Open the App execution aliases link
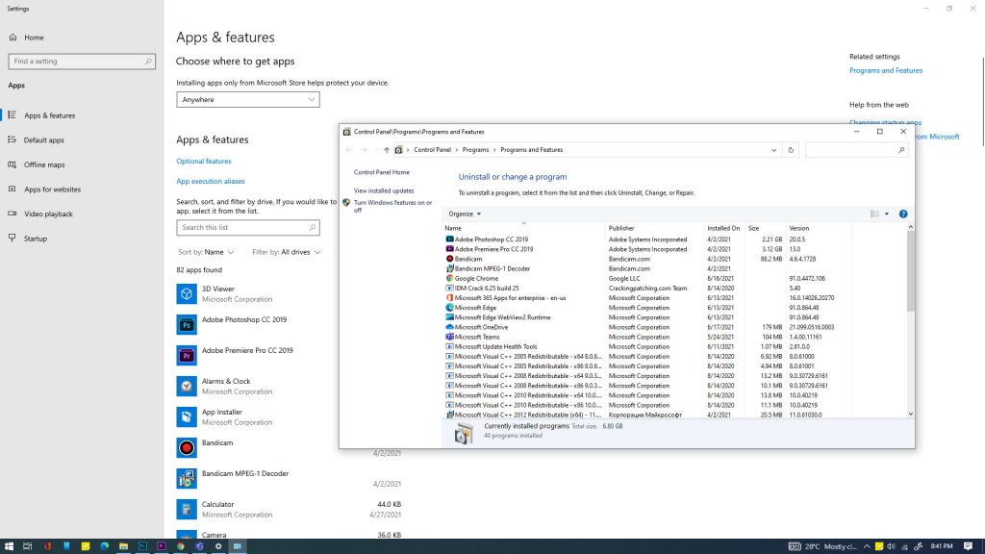Screen dimensions: 985x554 point(211,182)
